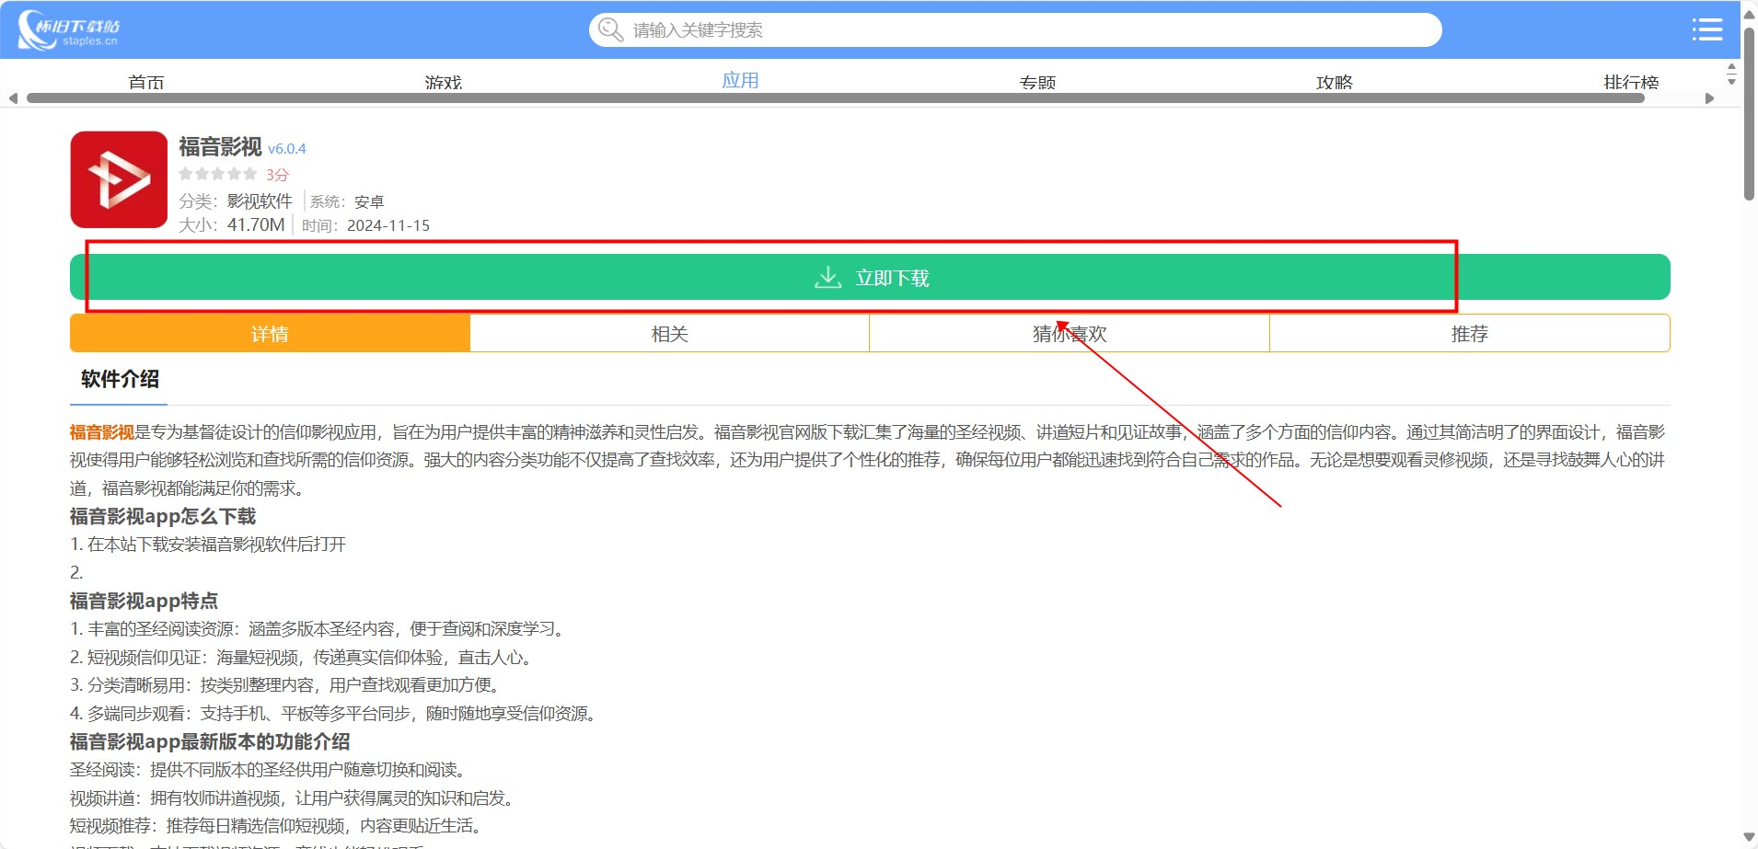This screenshot has height=849, width=1758.
Task: Click the left arrow of nav scrollbar
Action: pos(13,98)
